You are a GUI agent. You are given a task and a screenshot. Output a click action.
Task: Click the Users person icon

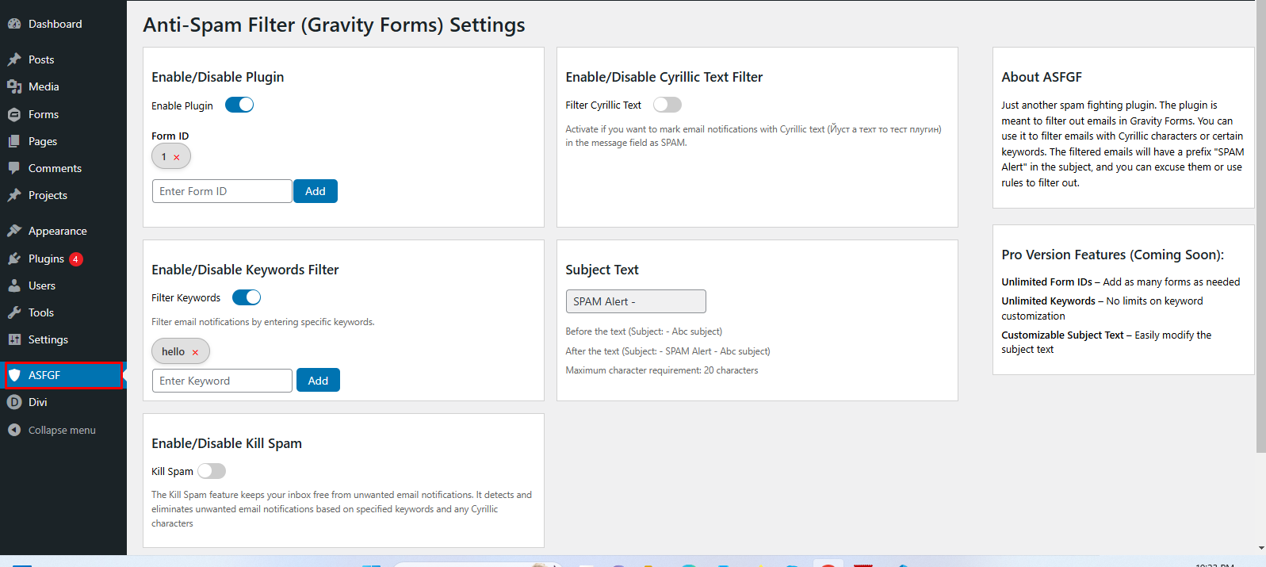(x=14, y=285)
